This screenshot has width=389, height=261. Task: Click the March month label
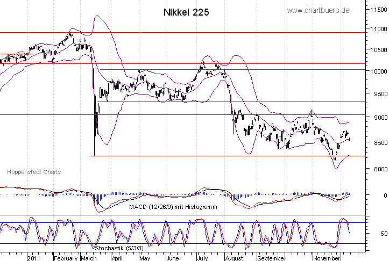[x=89, y=258]
